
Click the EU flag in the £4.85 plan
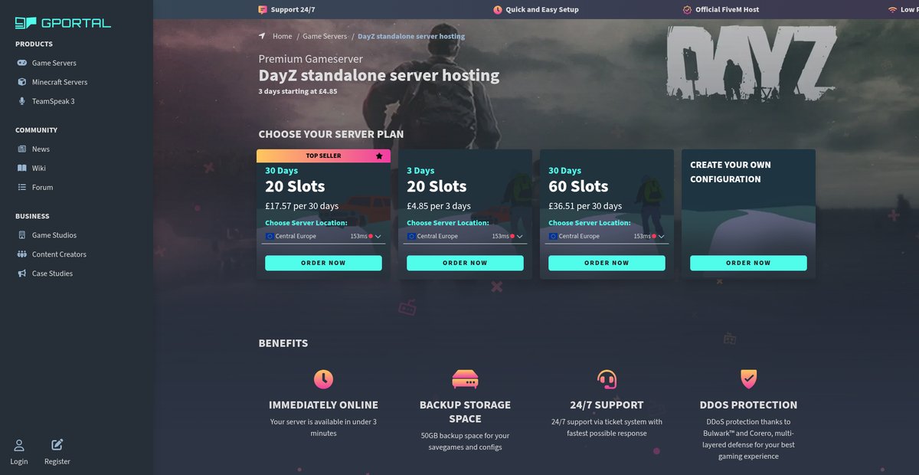click(x=411, y=236)
